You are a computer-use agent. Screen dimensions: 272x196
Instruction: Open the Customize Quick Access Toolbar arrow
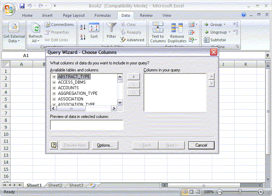(x=55, y=6)
